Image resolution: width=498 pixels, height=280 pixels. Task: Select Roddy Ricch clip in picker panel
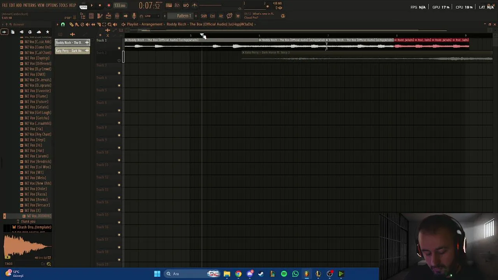tap(72, 42)
